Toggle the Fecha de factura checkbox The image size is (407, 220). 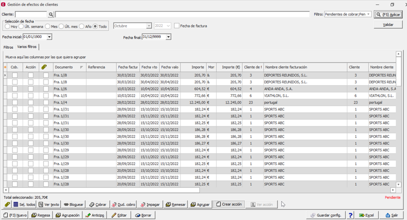point(177,26)
